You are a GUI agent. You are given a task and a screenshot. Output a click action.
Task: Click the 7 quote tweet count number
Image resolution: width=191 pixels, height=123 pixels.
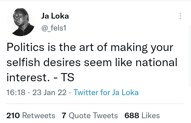pyautogui.click(x=64, y=116)
